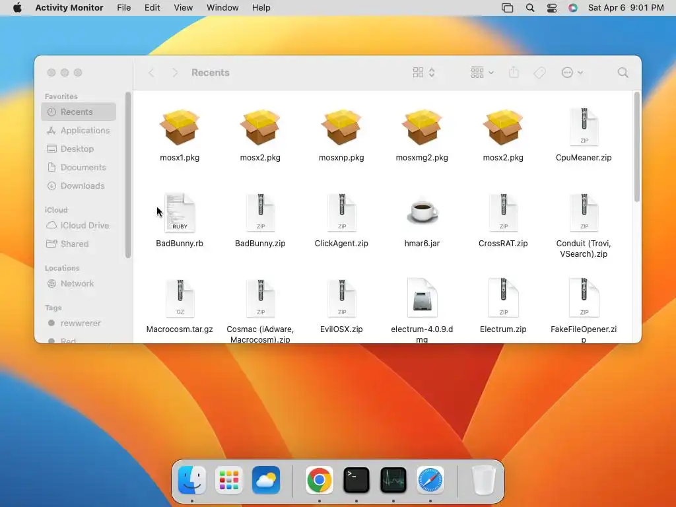Open Control Center in menu bar
This screenshot has width=676, height=507.
[551, 8]
